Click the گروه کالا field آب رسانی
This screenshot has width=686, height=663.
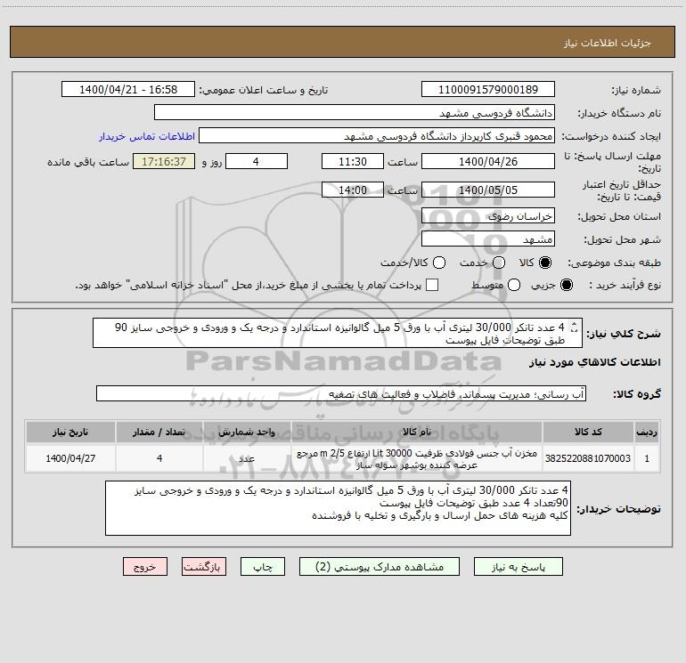341,393
